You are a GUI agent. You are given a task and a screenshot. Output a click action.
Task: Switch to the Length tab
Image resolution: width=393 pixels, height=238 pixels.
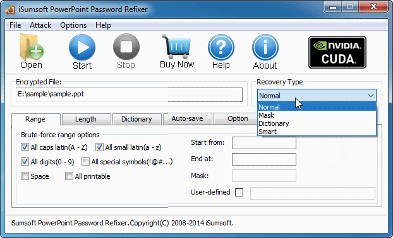[86, 119]
